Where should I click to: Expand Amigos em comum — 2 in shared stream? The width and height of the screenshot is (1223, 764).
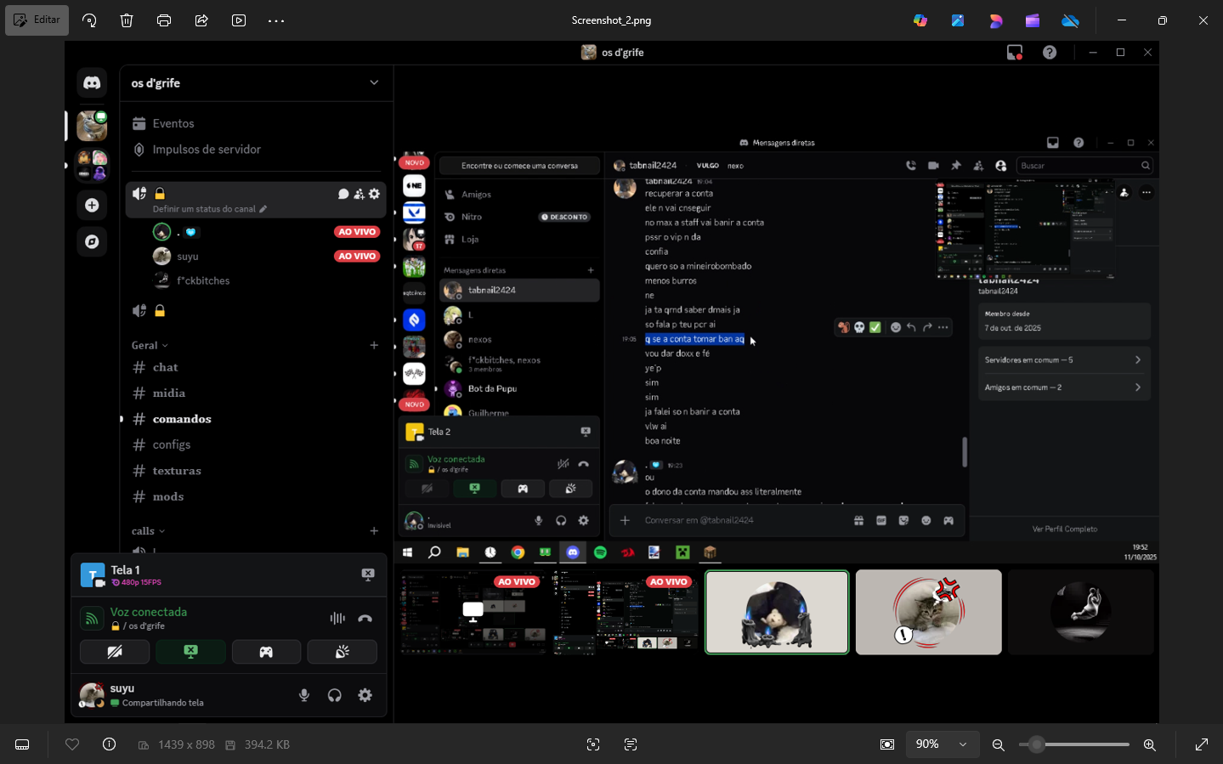coord(1064,388)
